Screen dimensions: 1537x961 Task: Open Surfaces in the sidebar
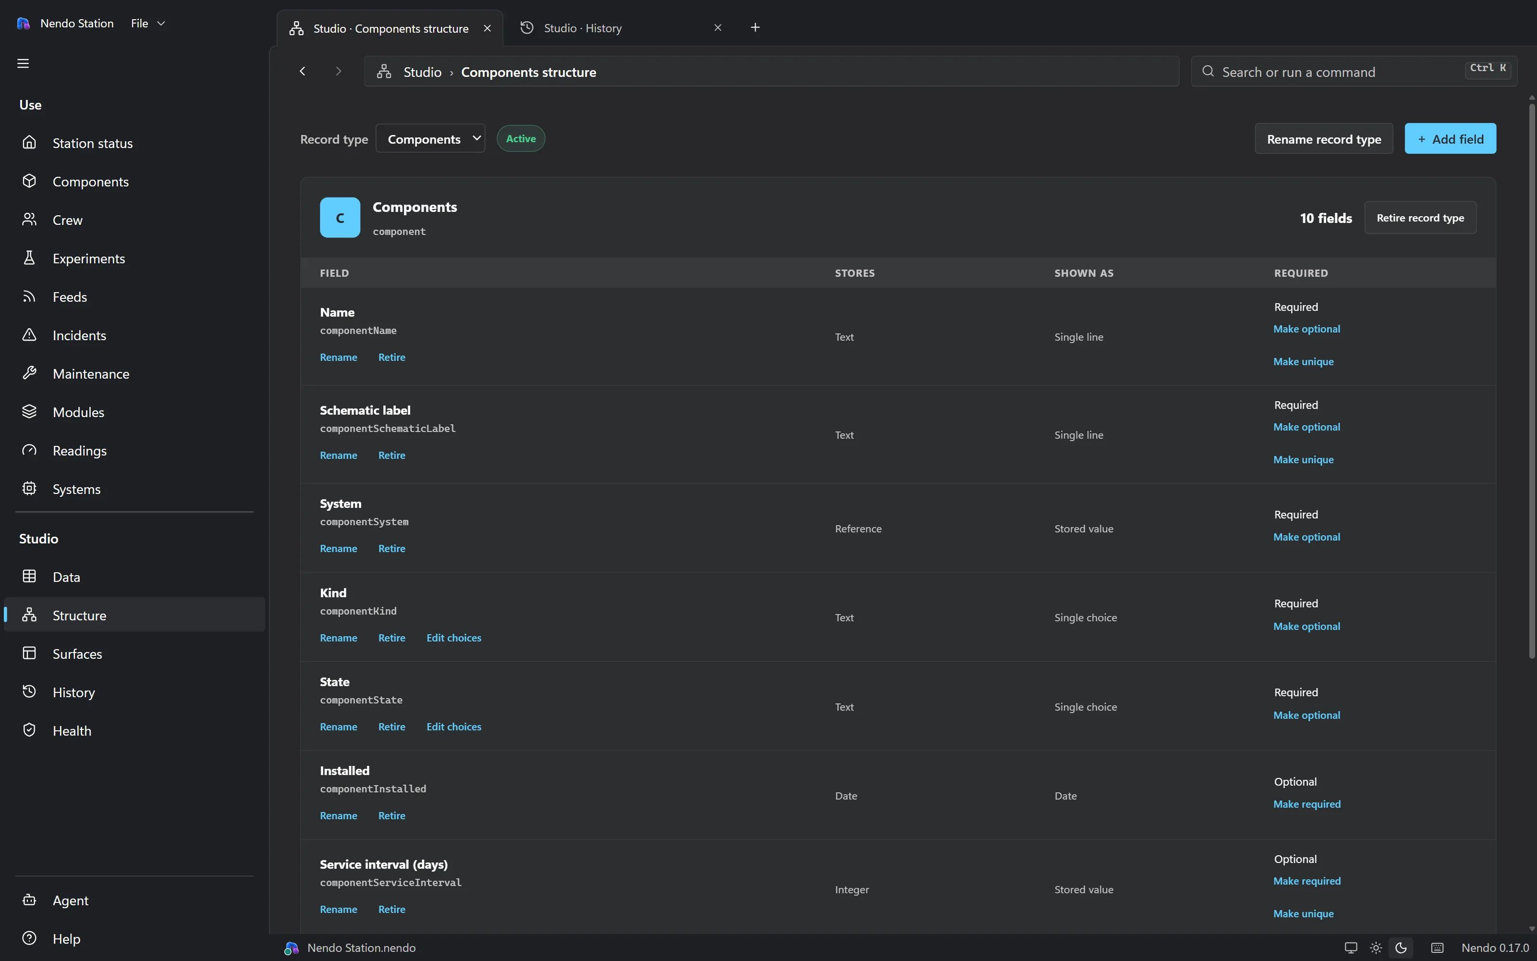pyautogui.click(x=134, y=653)
